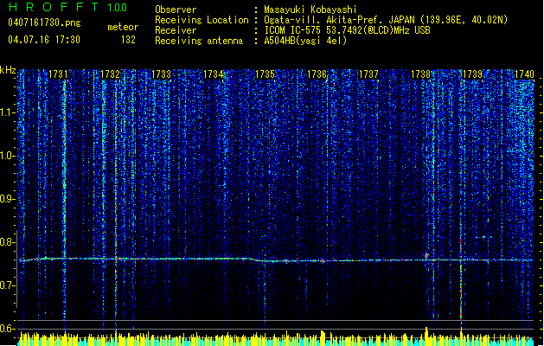Image resolution: width=544 pixels, height=346 pixels.
Task: Click the 0.6 kHz axis label
Action: click(7, 329)
